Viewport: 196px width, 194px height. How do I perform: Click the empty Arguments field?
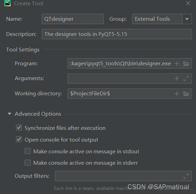click(x=130, y=78)
